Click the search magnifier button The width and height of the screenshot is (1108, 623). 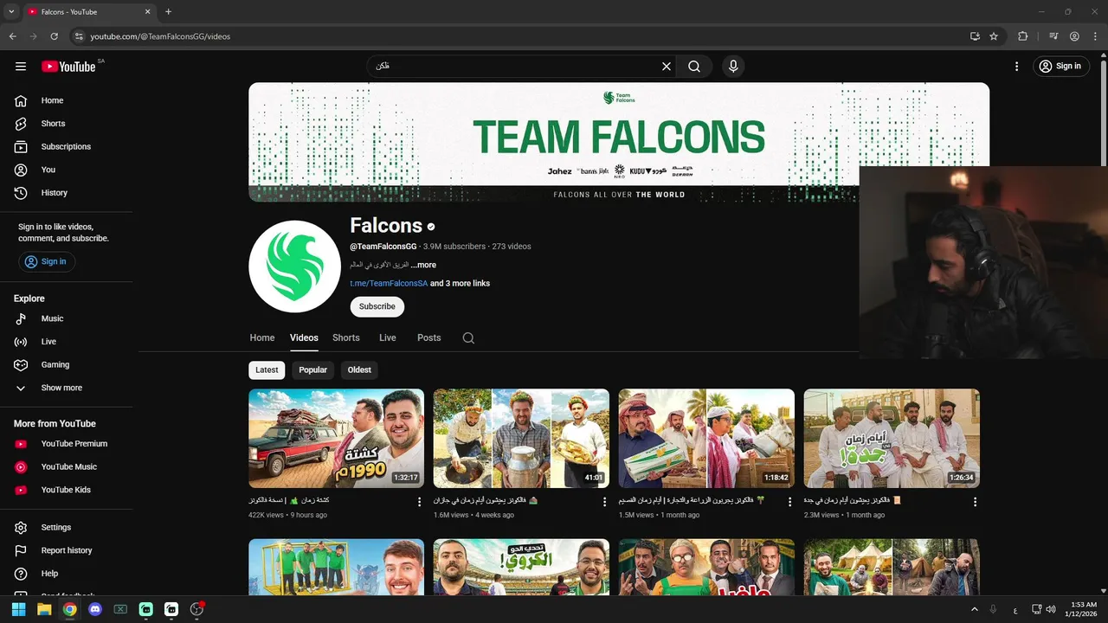[694, 67]
